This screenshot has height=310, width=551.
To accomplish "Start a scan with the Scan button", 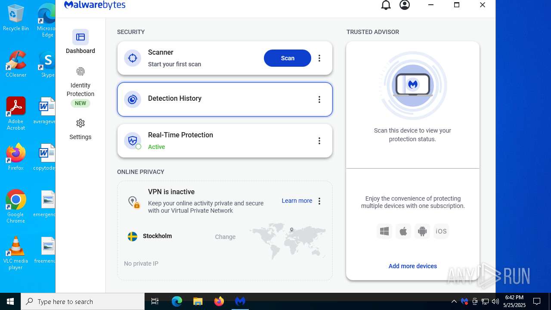I will [288, 58].
